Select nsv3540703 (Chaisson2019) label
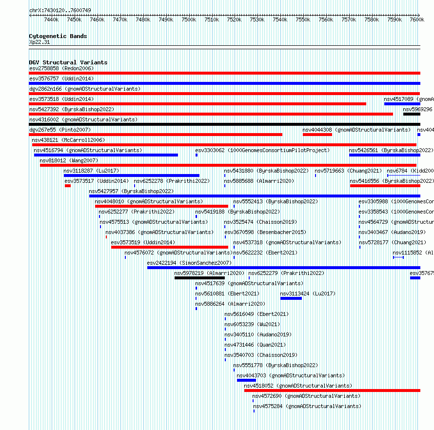434x430 pixels. click(261, 355)
